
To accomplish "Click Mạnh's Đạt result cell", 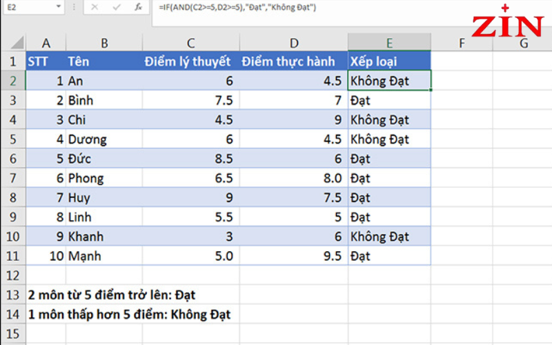I will point(389,255).
